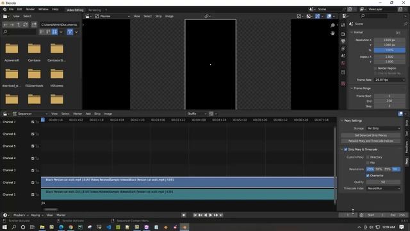Open the Render menu
The height and width of the screenshot is (231, 410).
30,10
